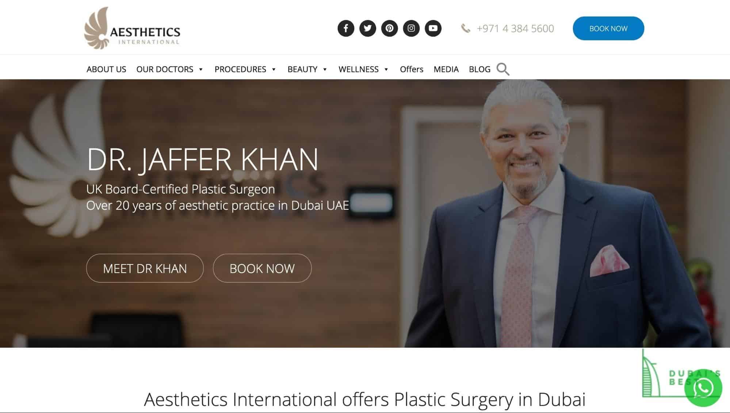Open the Media menu item

pos(446,69)
